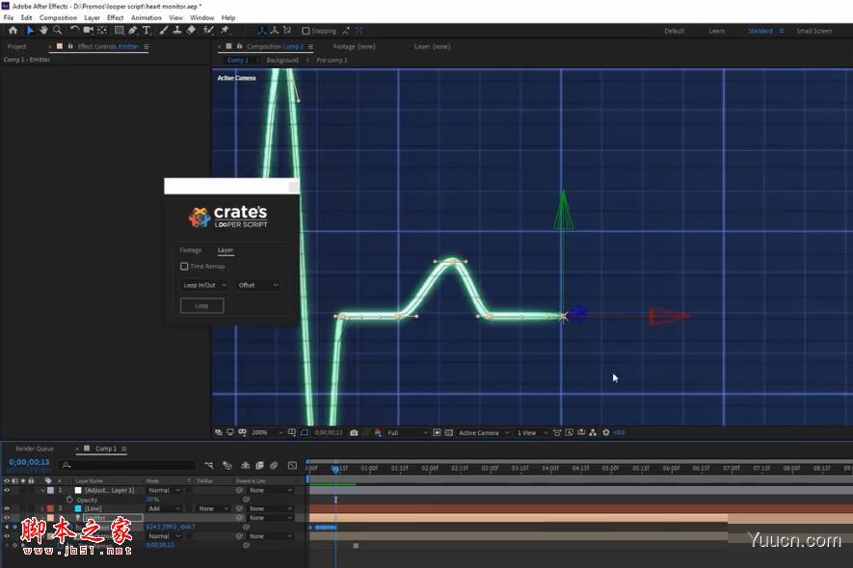Open the Window menu
The width and height of the screenshot is (853, 568).
coord(201,18)
